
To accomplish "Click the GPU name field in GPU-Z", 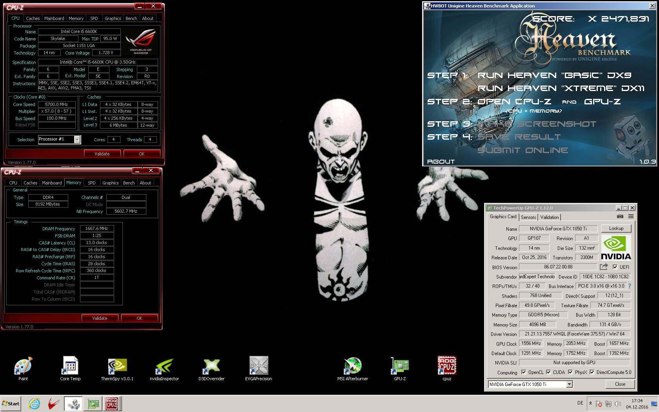I will tap(558, 228).
